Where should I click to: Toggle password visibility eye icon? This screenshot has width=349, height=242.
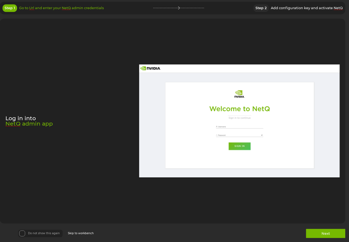[262, 135]
